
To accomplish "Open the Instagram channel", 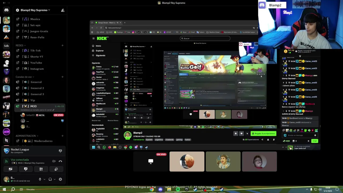I will tap(40, 69).
